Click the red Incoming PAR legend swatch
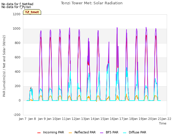 point(39,133)
